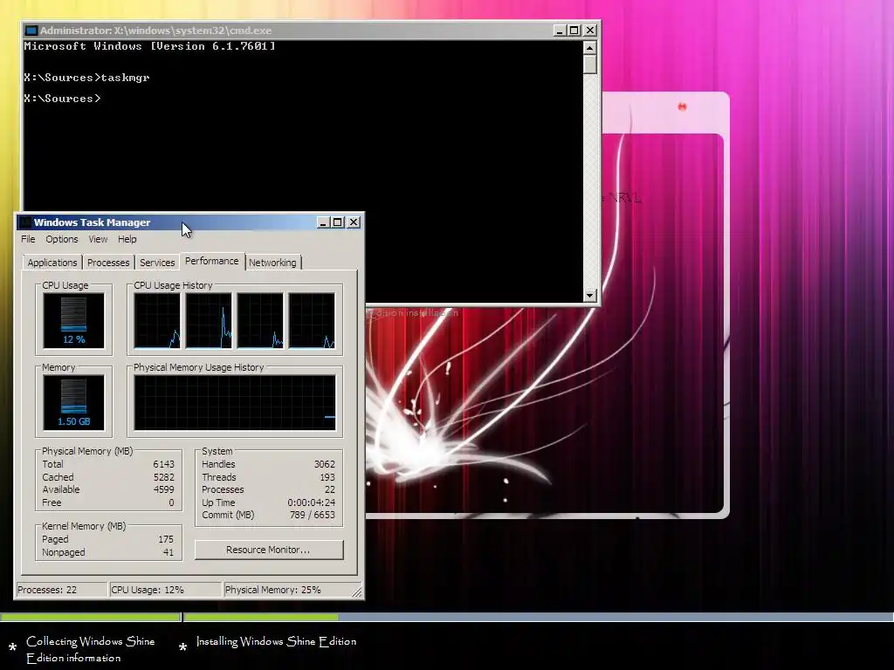
Task: Click the second CPU Usage History graph
Action: 209,320
